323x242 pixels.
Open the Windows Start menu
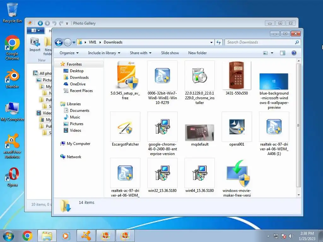(x=8, y=236)
